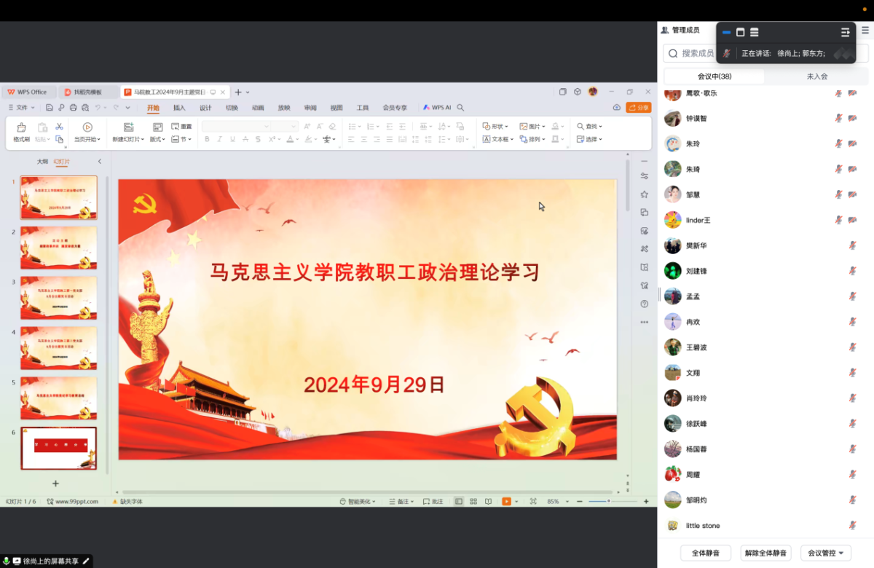This screenshot has height=568, width=874.
Task: Click the cut scissors icon in ribbon
Action: coord(60,127)
